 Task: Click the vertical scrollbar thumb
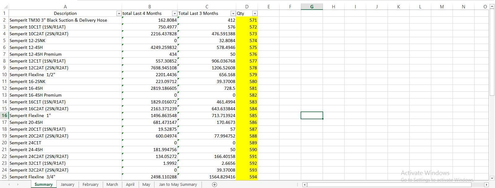click(492, 53)
